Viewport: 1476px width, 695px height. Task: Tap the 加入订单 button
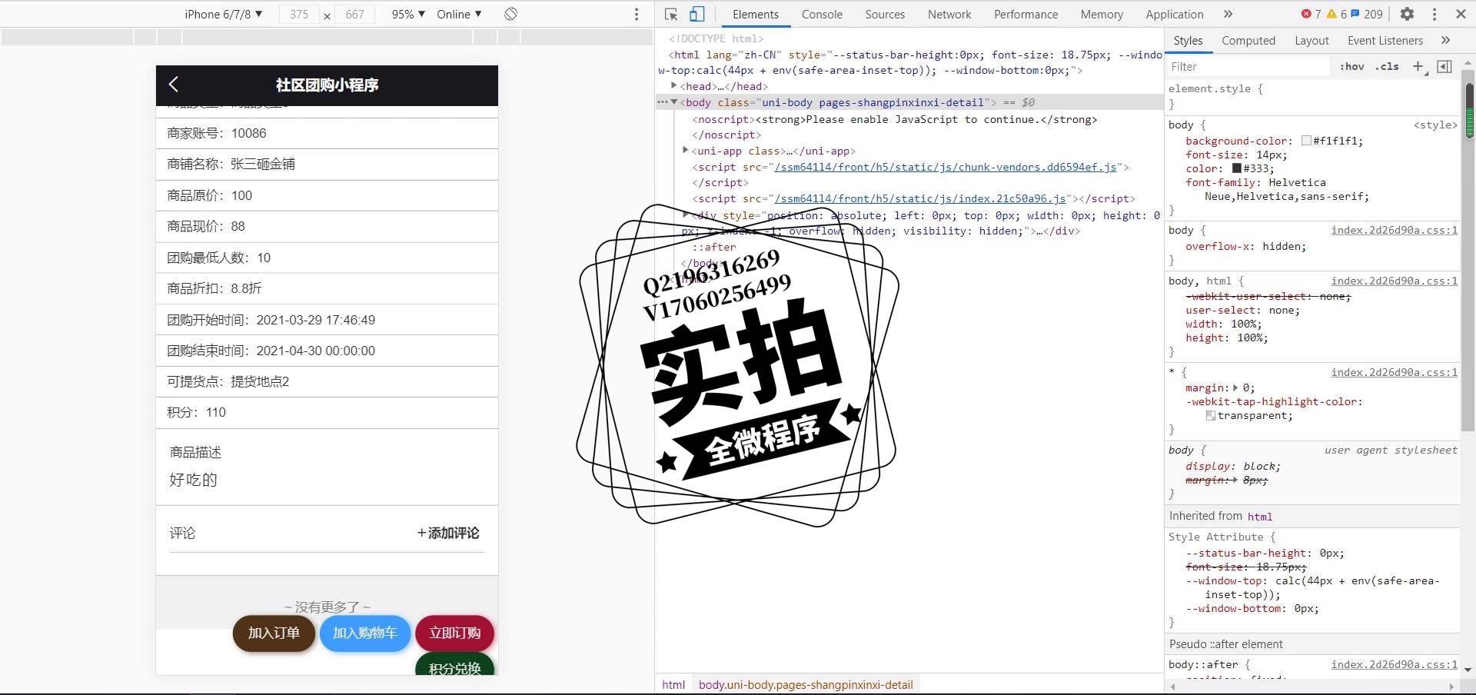click(x=274, y=633)
